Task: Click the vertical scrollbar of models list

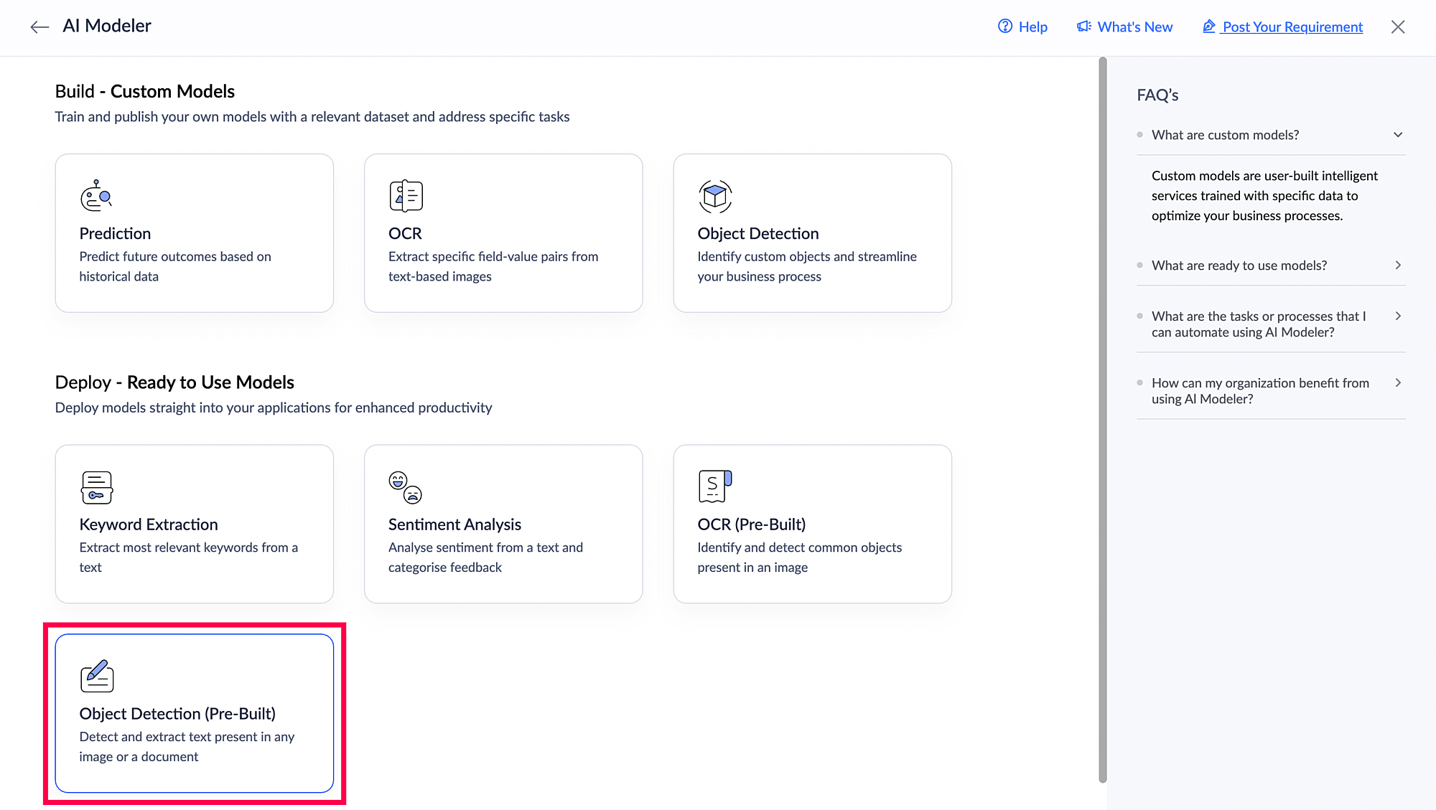Action: tap(1103, 420)
